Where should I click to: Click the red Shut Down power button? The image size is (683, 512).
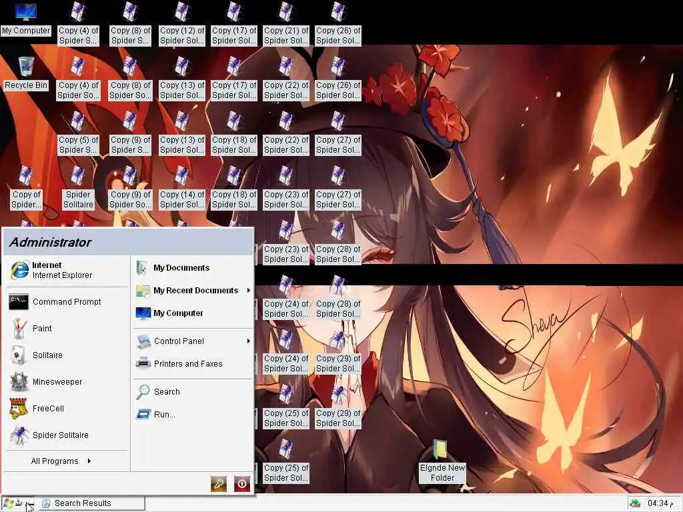pyautogui.click(x=242, y=484)
